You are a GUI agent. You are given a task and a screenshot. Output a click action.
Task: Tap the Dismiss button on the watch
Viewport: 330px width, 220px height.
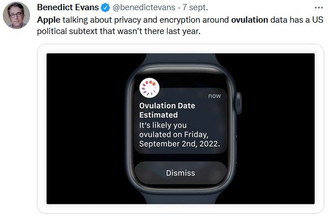click(181, 173)
